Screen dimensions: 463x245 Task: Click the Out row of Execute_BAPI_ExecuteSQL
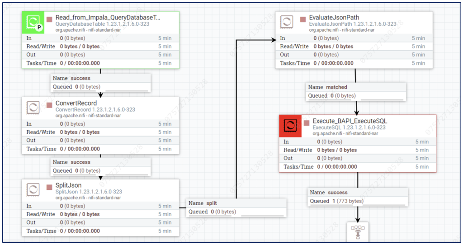[358, 158]
